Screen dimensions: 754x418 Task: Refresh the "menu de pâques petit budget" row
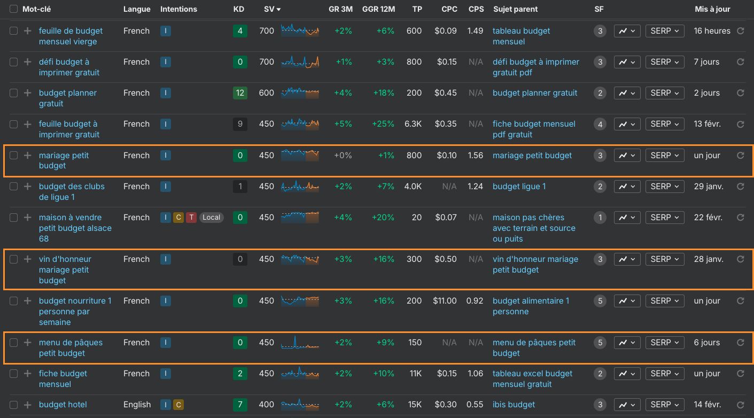click(x=741, y=343)
